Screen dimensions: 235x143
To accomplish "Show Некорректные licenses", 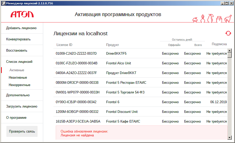I will (x=19, y=85).
